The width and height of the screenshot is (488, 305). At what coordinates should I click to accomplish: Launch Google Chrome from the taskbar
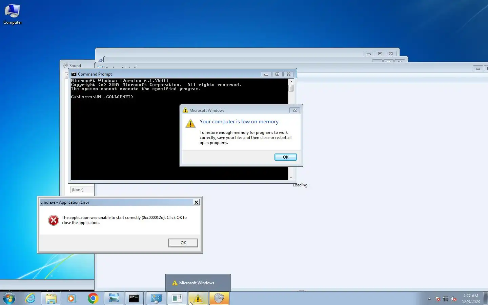93,299
